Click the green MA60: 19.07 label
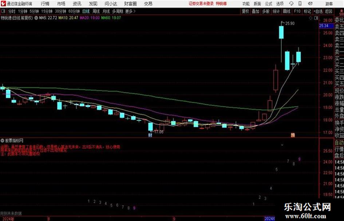Image resolution: width=344 pixels, height=221 pixels. [111, 18]
